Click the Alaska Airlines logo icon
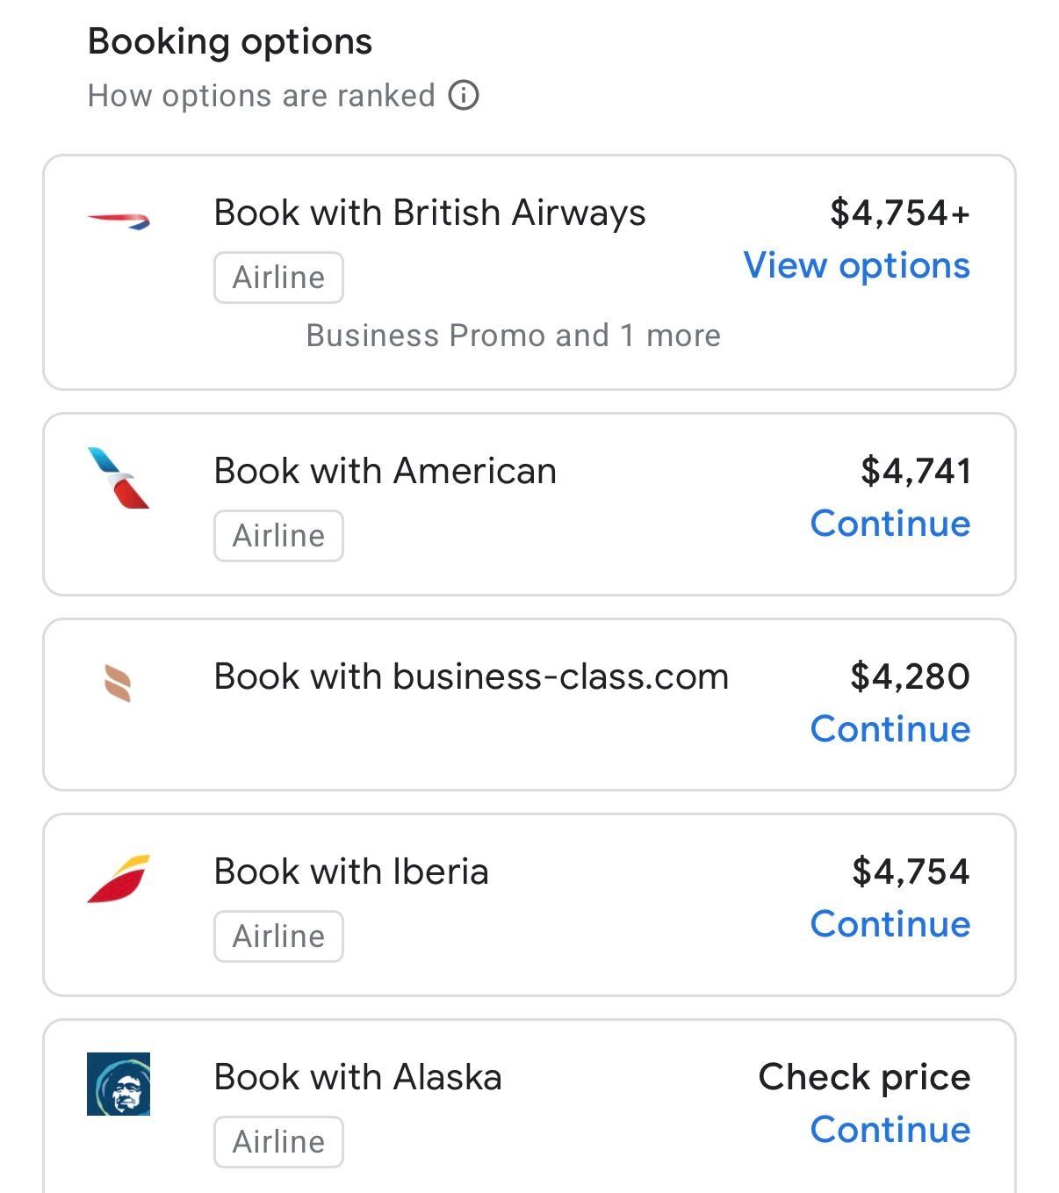Viewport: 1059px width, 1193px height. (119, 1084)
